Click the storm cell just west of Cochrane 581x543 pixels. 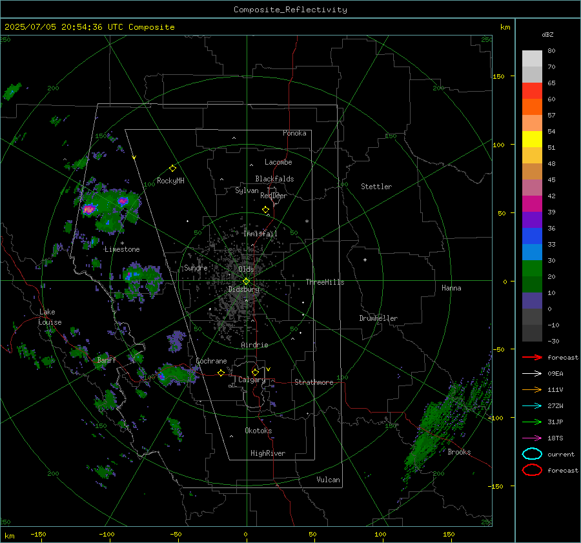(x=176, y=374)
